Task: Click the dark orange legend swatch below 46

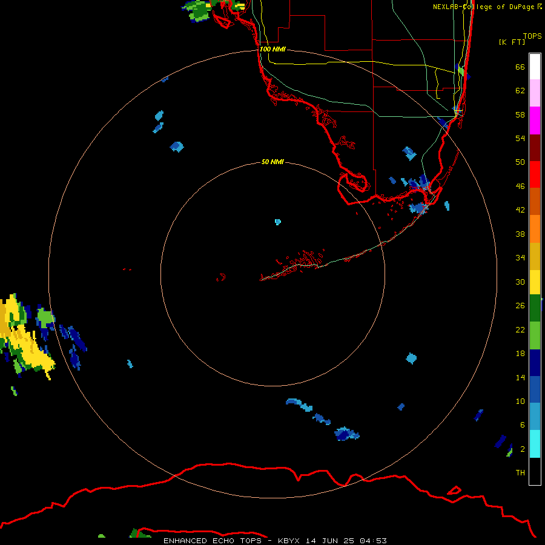Action: pos(535,201)
